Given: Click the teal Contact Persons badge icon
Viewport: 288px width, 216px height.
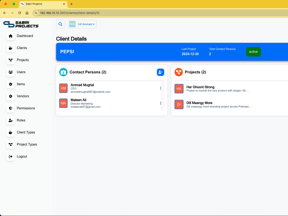Looking at the screenshot, I should point(63,72).
